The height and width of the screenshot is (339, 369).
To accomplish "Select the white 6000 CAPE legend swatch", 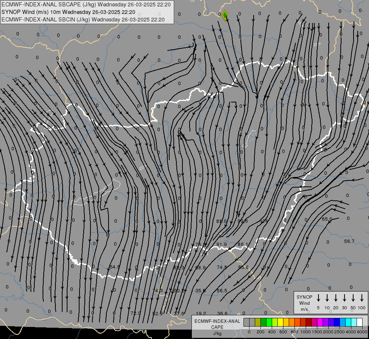I will click(x=360, y=322).
